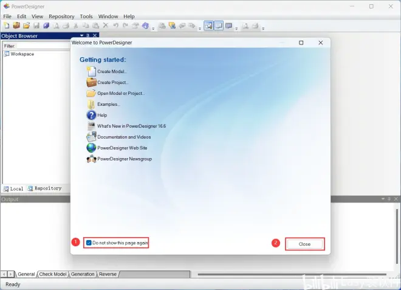The image size is (401, 290).
Task: Select the General output tab
Action: [x=26, y=274]
